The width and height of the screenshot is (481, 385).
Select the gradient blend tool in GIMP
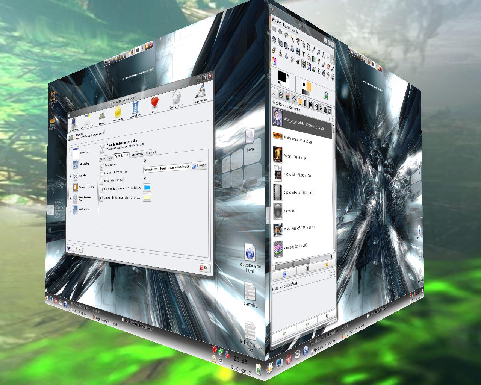coord(314,59)
